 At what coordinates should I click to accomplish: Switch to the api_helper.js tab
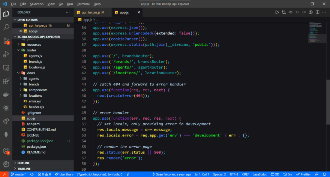coord(93,12)
